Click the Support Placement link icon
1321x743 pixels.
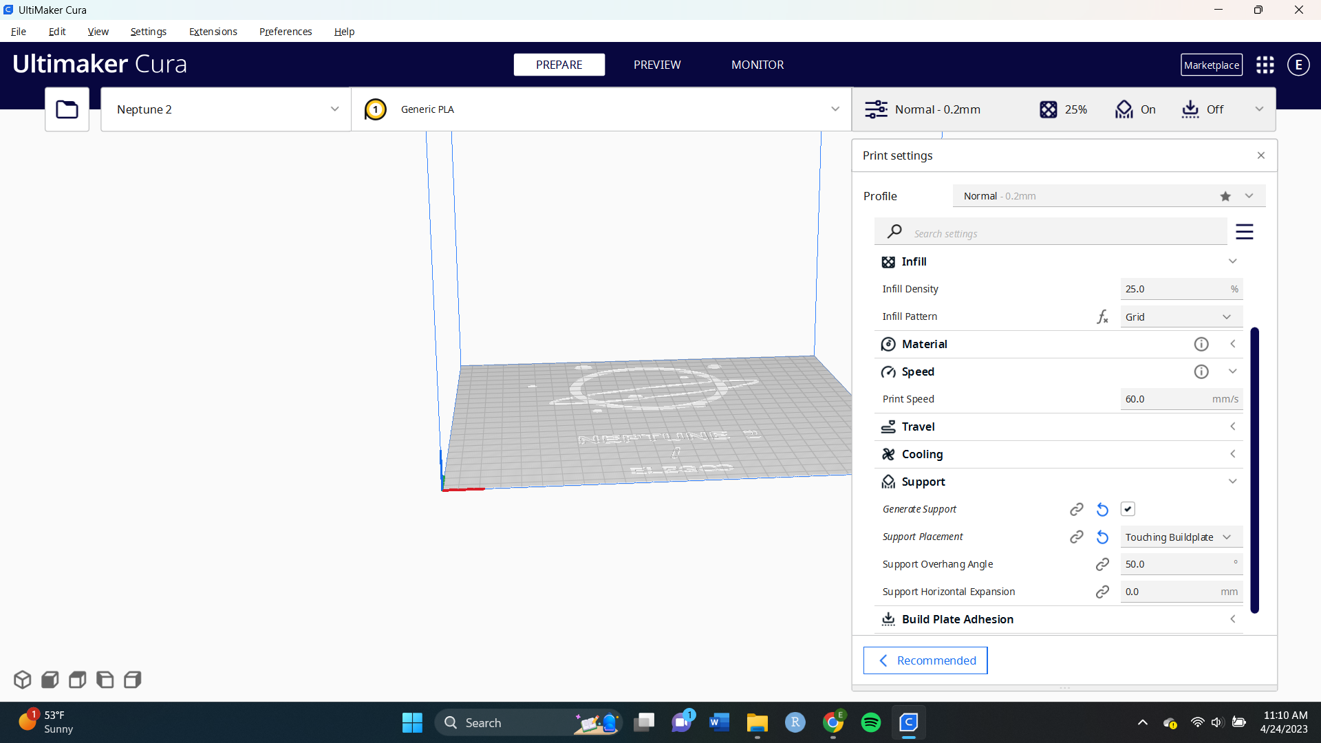click(x=1077, y=537)
